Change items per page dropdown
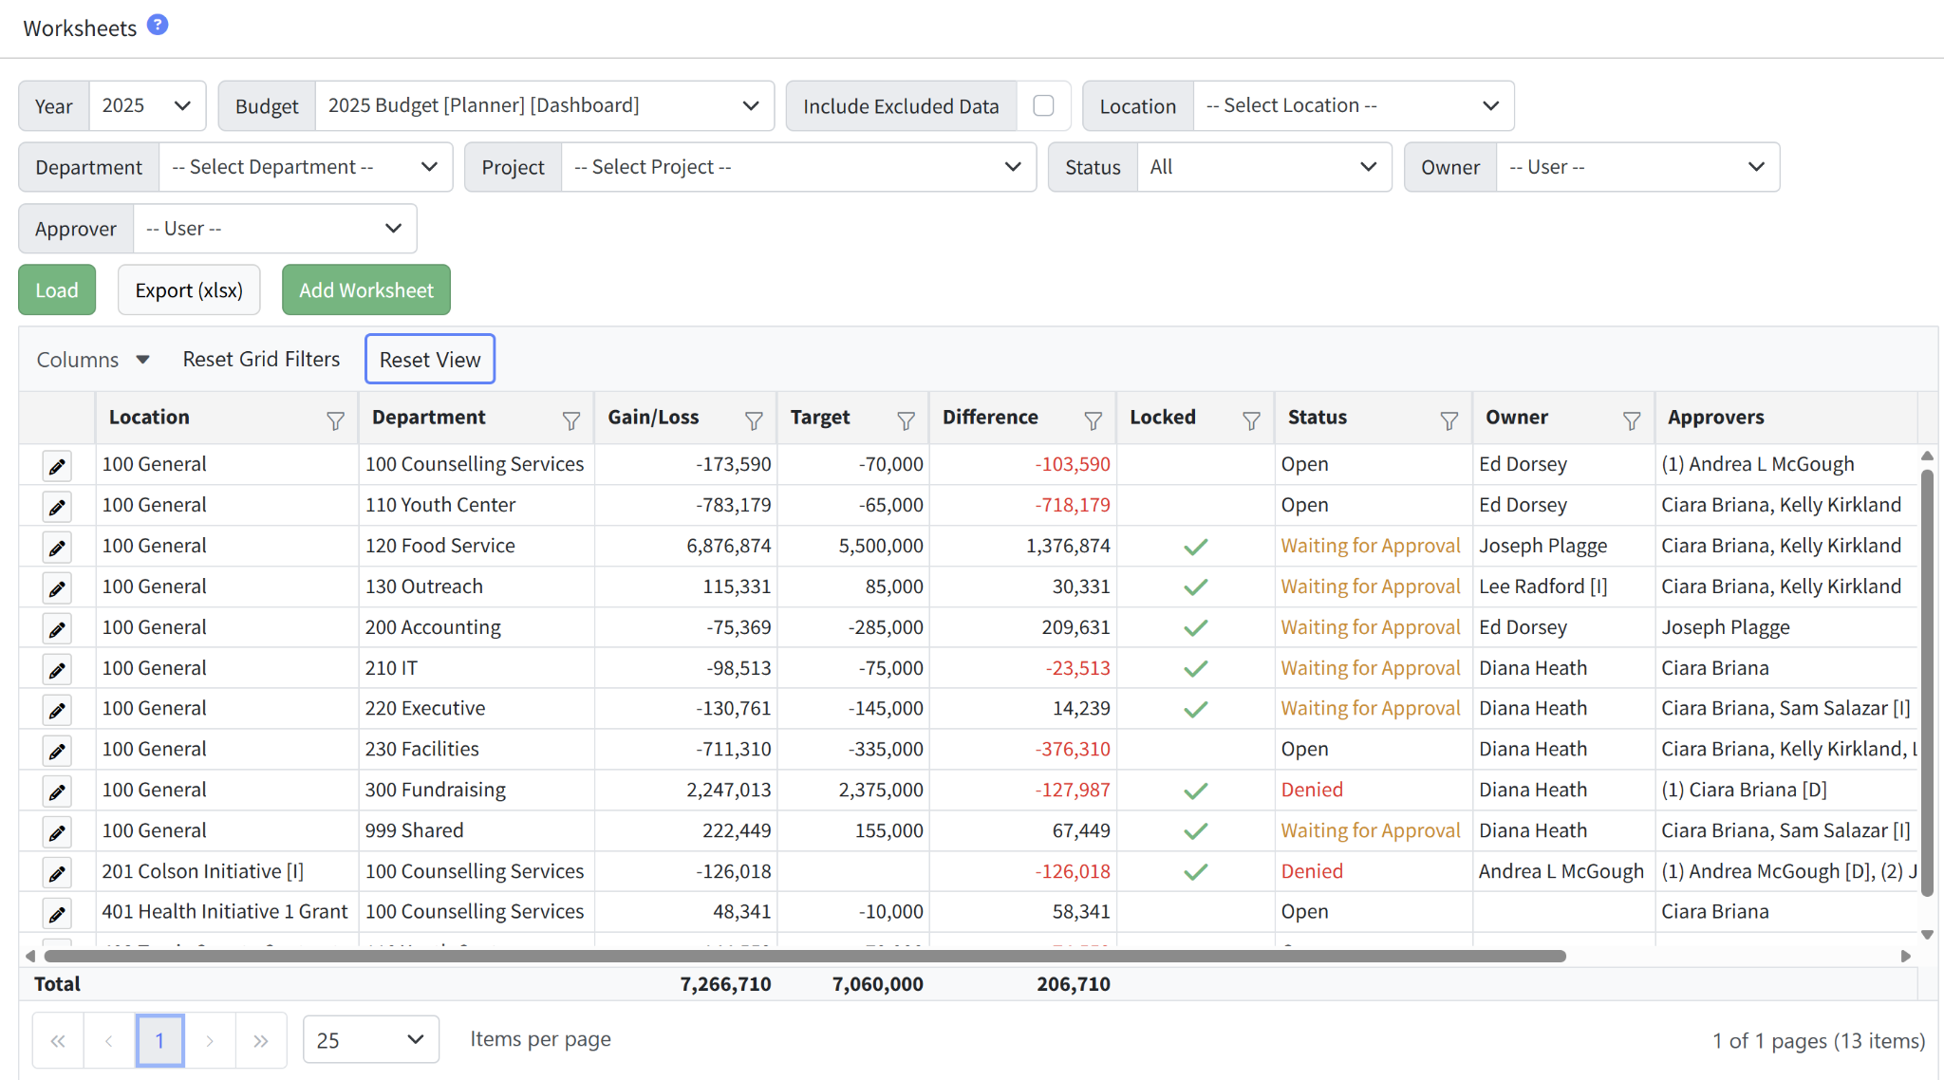The image size is (1944, 1080). [x=370, y=1040]
